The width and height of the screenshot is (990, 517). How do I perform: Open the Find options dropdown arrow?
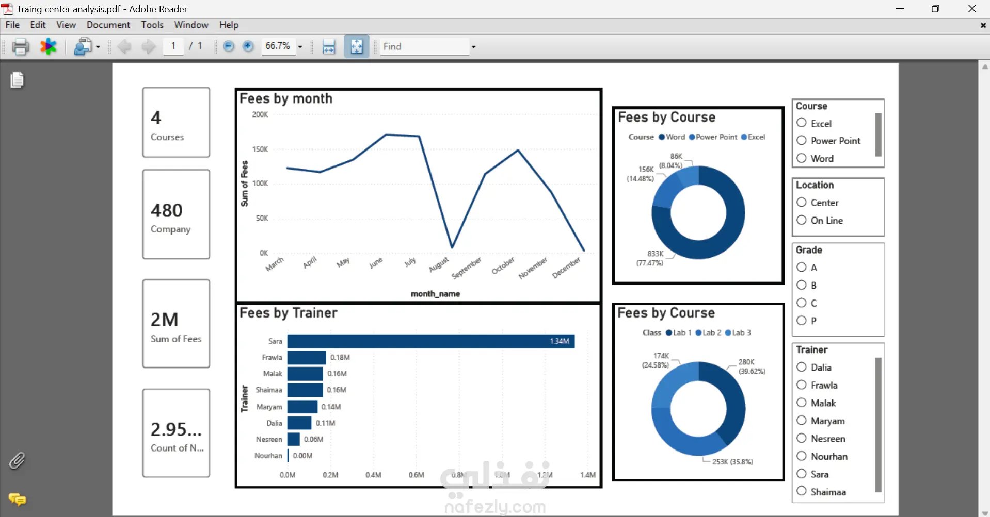click(x=473, y=47)
